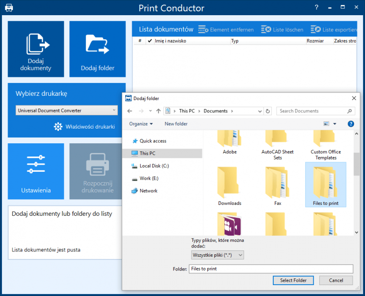Expand the Wszystkie pliki file type dropdown

217,255
